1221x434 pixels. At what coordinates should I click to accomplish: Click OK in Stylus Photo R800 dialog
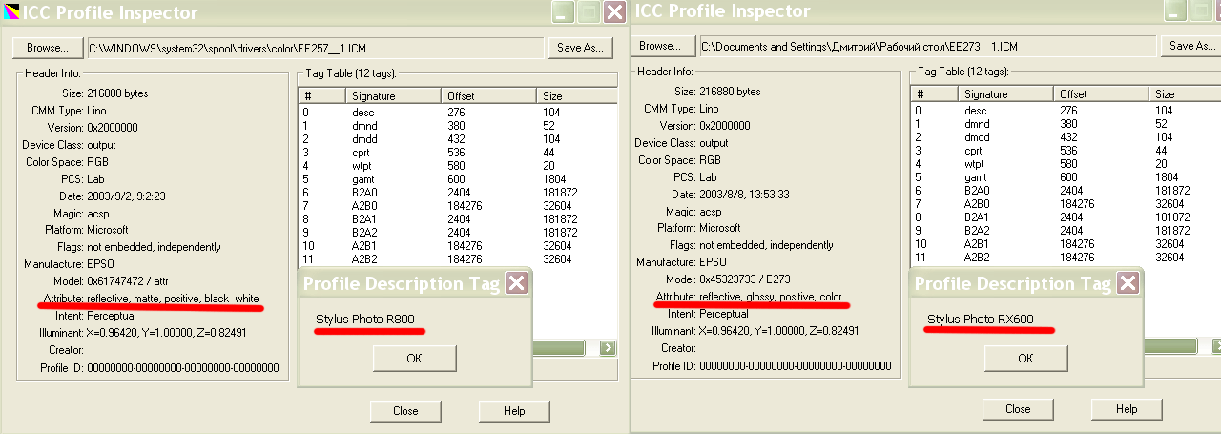tap(414, 358)
